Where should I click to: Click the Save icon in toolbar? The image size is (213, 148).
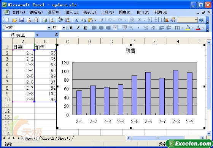tap(22, 20)
